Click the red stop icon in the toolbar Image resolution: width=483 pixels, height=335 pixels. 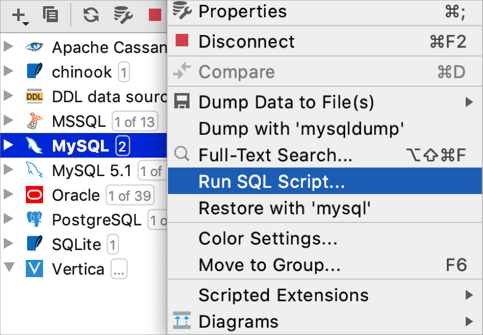[x=155, y=15]
